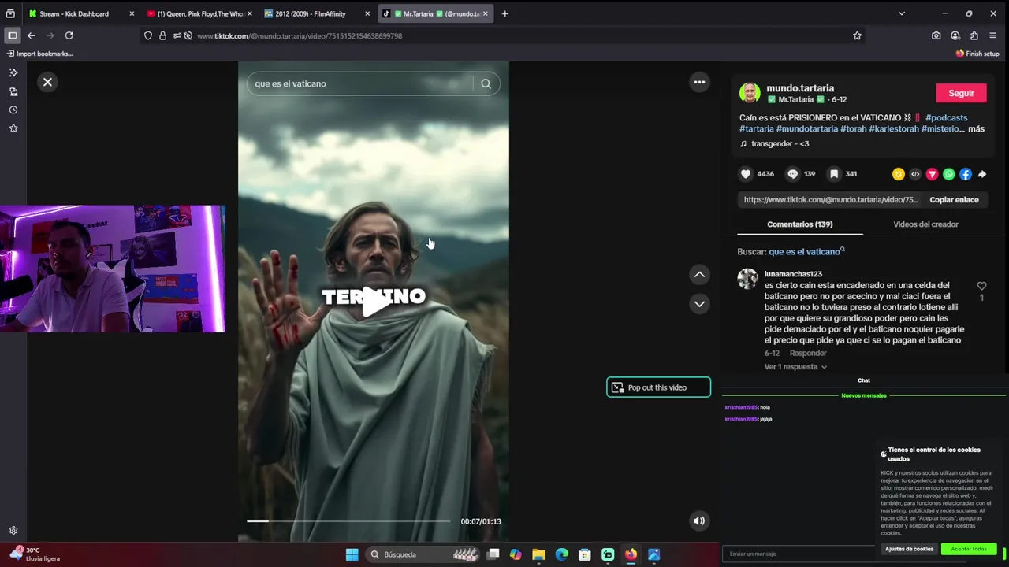
Task: Switch to Videos del creador tab
Action: (925, 224)
